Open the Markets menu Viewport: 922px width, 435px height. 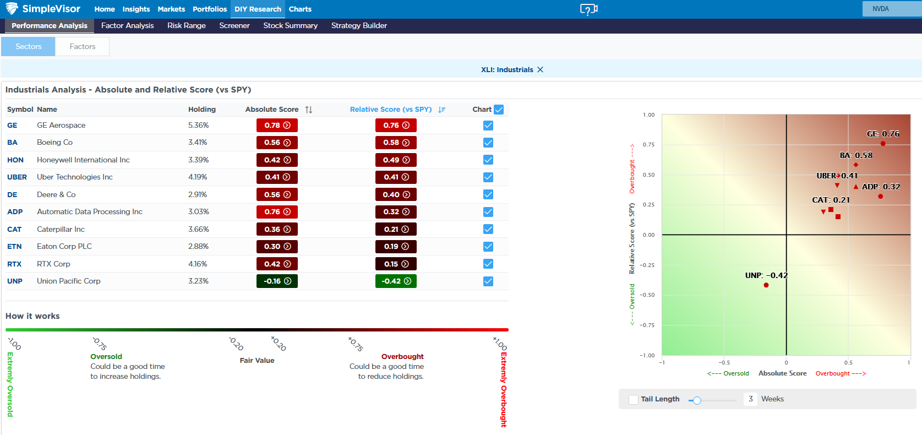171,9
